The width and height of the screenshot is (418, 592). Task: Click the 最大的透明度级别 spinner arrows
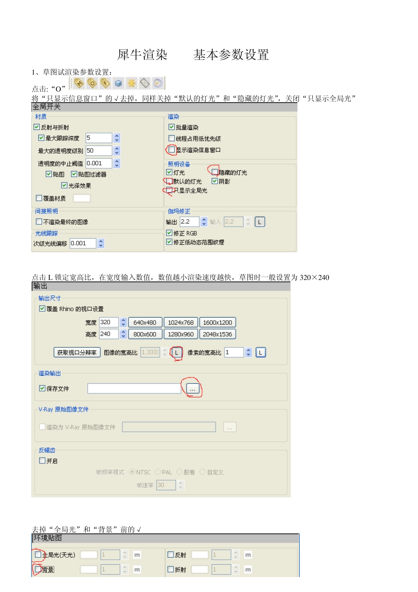tap(117, 151)
